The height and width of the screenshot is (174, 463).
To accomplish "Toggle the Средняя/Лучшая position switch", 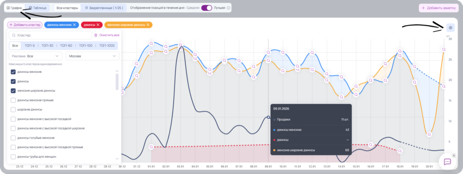I will click(x=207, y=8).
